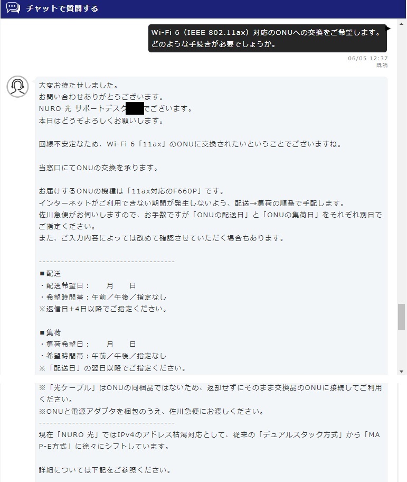Image resolution: width=407 pixels, height=482 pixels.
Task: Click the チャットで質問する header title
Action: [x=62, y=8]
